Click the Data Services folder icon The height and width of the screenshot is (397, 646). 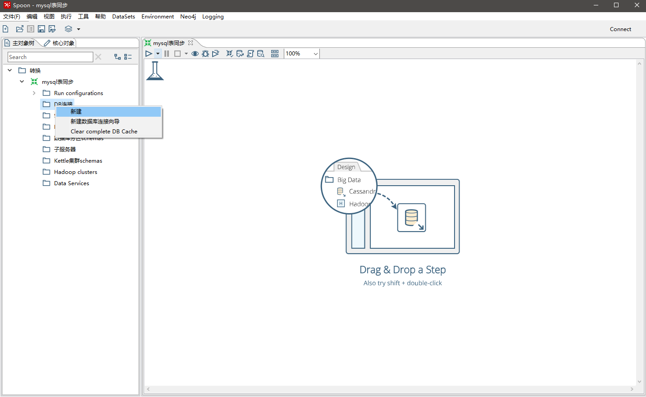tap(46, 183)
